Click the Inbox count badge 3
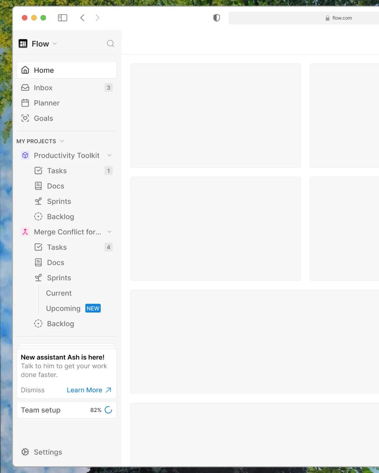The width and height of the screenshot is (379, 473). tap(108, 88)
